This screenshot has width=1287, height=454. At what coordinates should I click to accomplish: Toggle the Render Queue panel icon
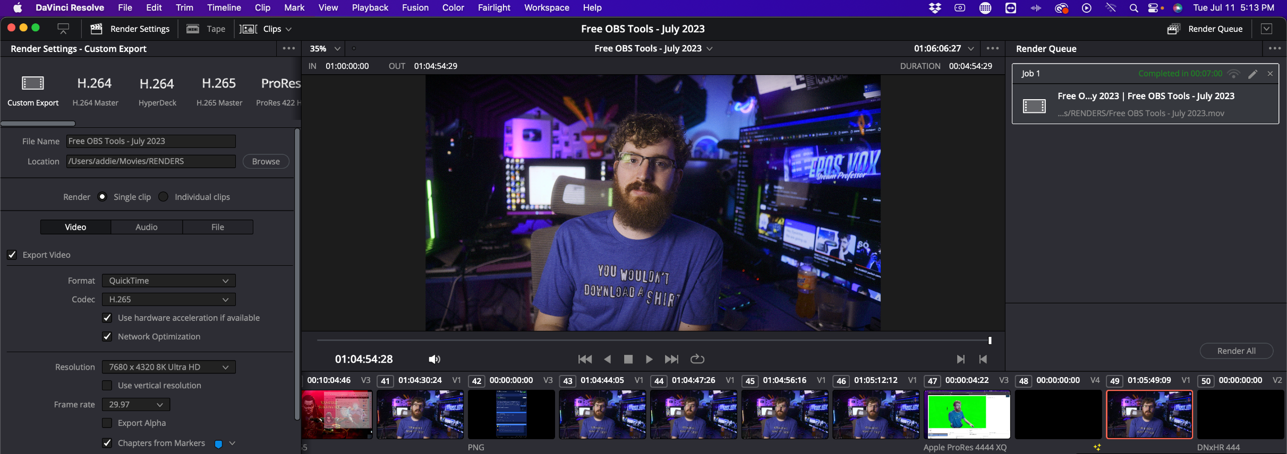click(x=1173, y=29)
